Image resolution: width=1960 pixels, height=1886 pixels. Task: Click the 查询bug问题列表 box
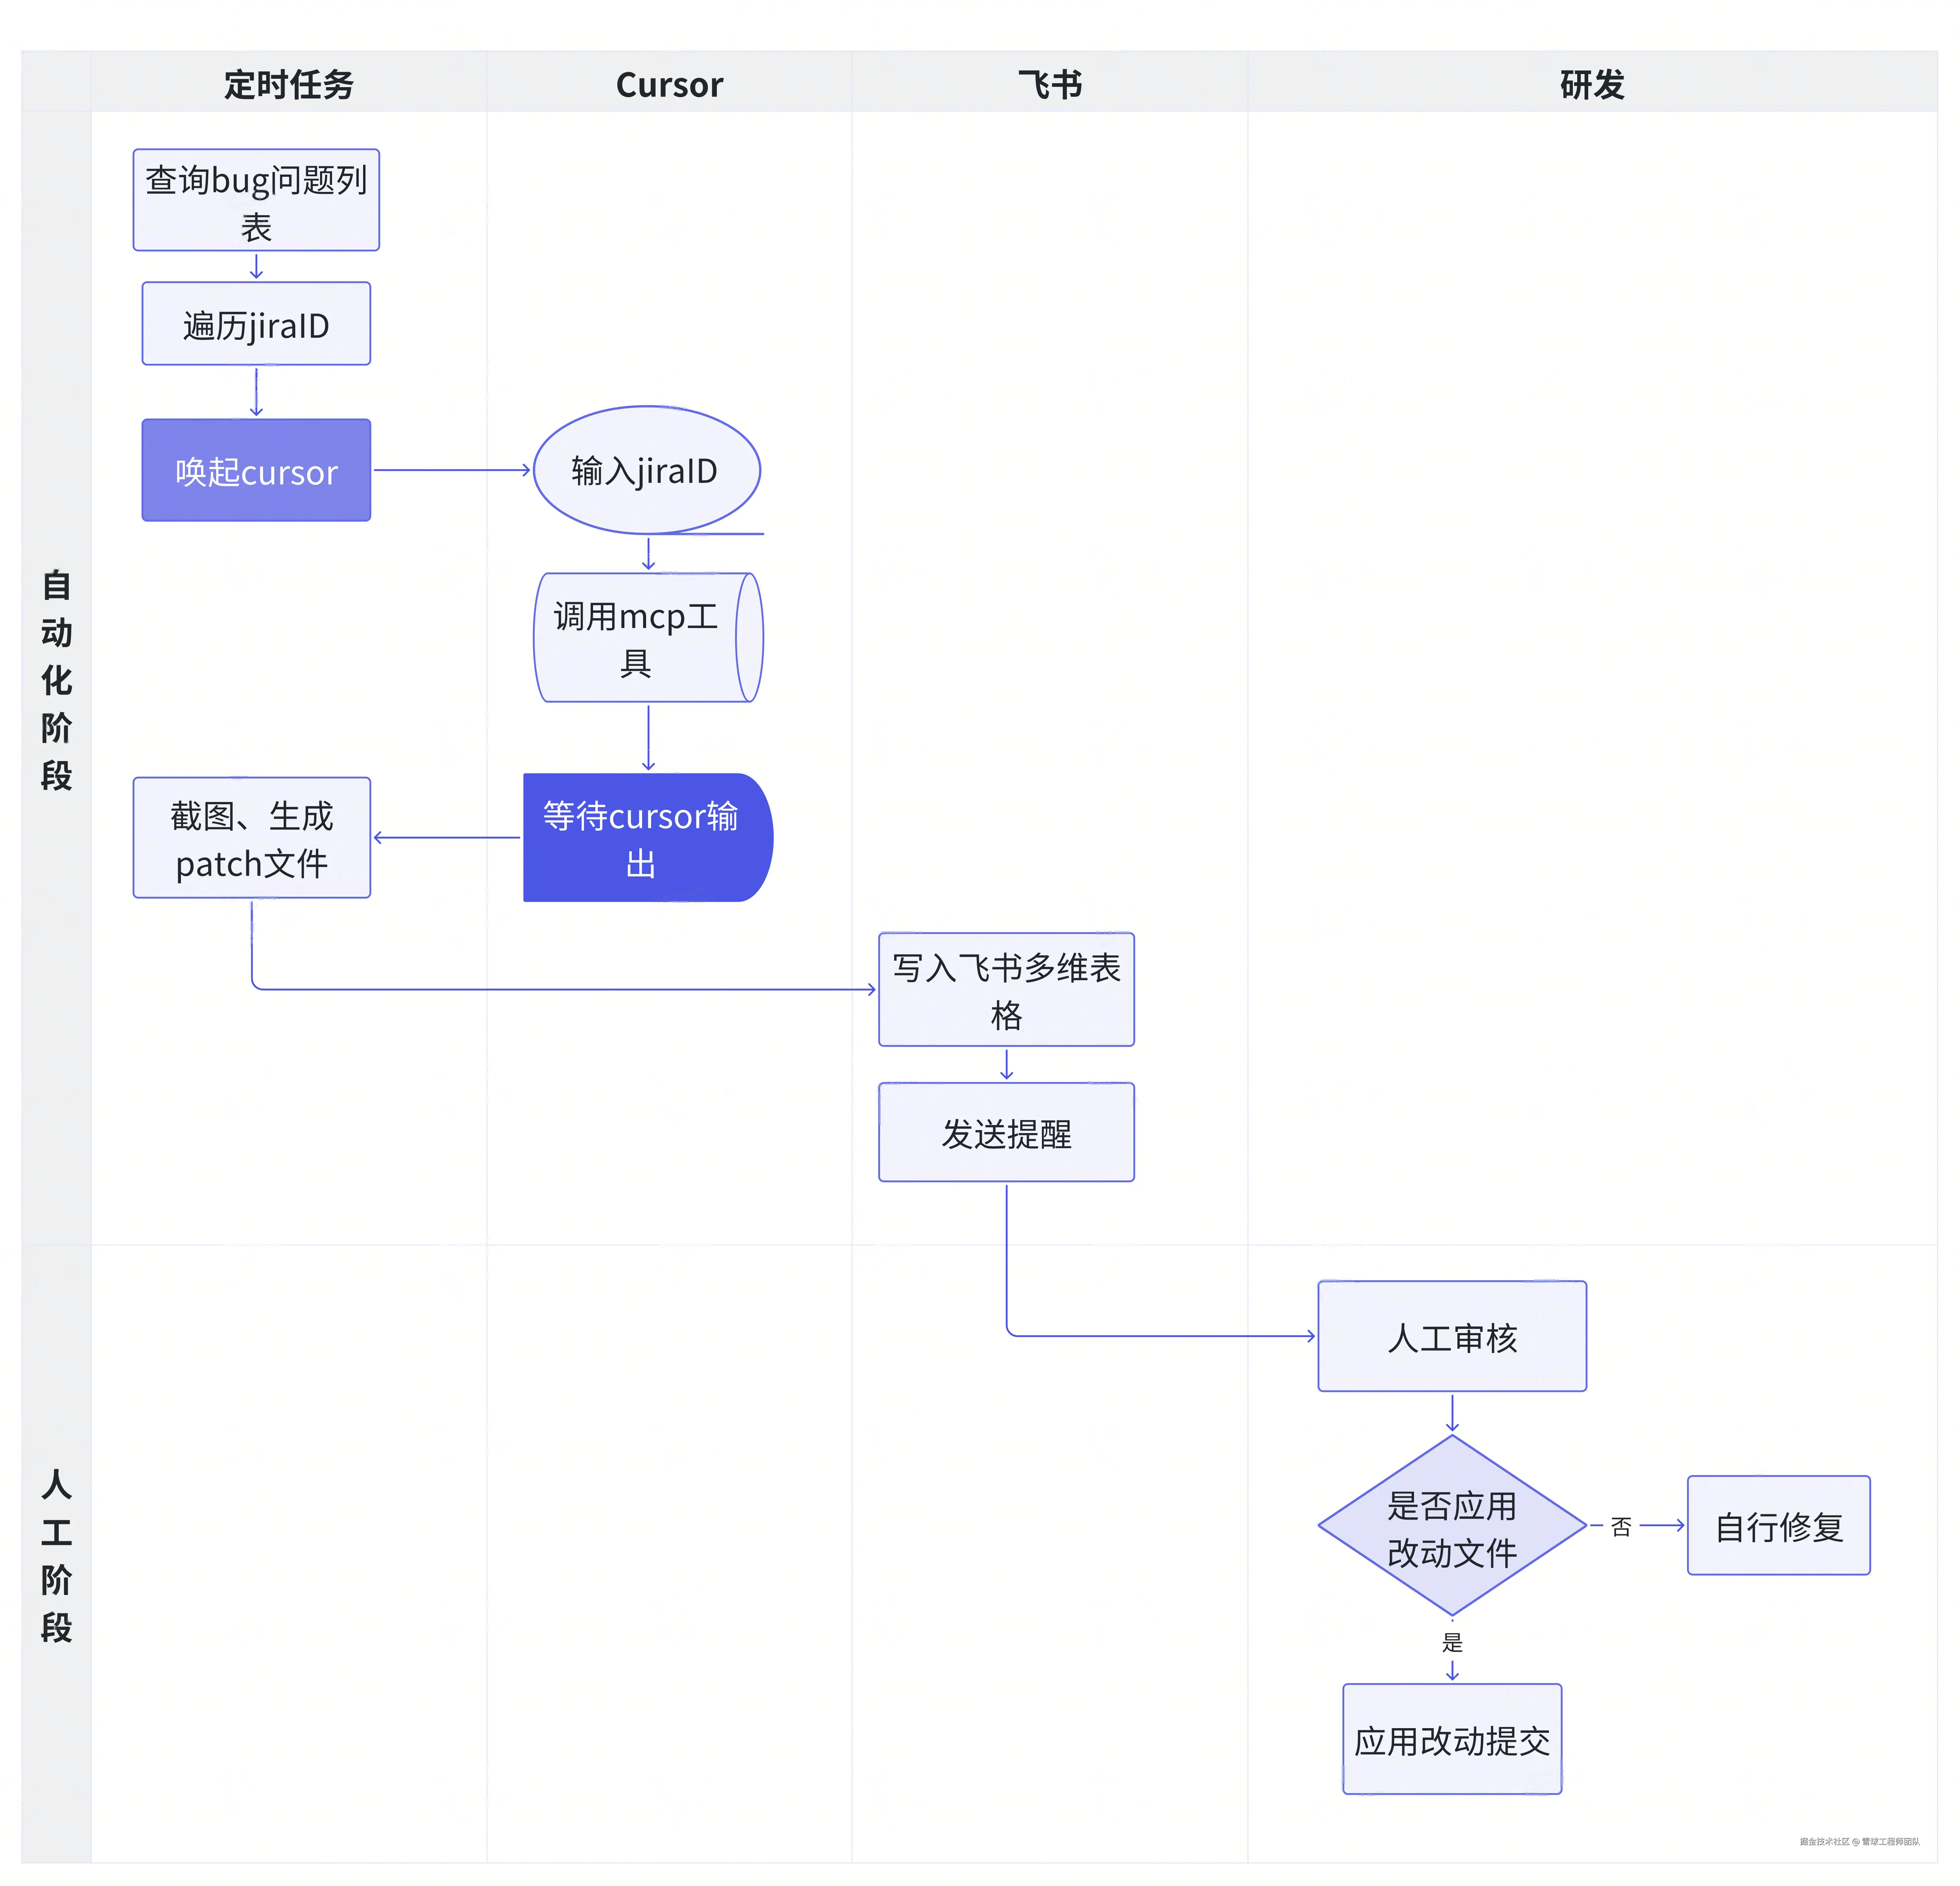(256, 200)
